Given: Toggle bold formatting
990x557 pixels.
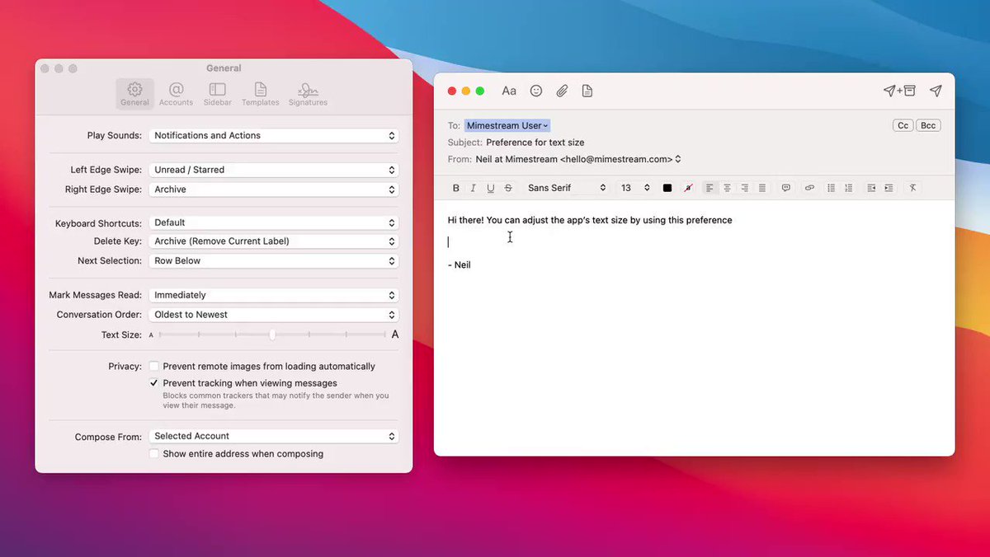Looking at the screenshot, I should tap(455, 188).
